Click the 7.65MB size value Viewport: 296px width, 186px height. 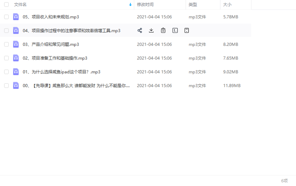tap(231, 58)
